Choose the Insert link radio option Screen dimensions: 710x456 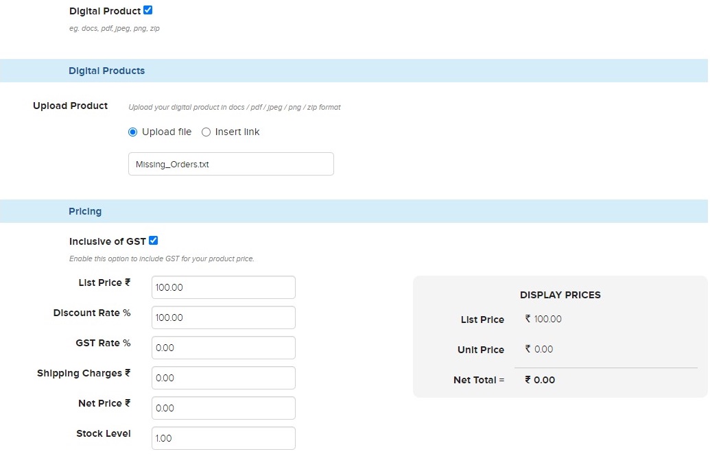(206, 132)
